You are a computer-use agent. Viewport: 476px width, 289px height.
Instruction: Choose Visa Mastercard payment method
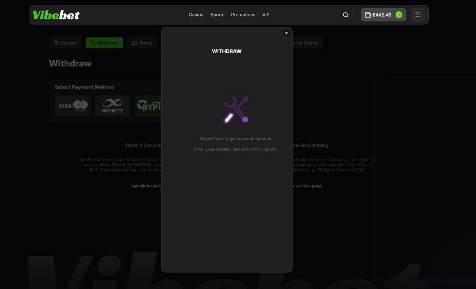73,106
